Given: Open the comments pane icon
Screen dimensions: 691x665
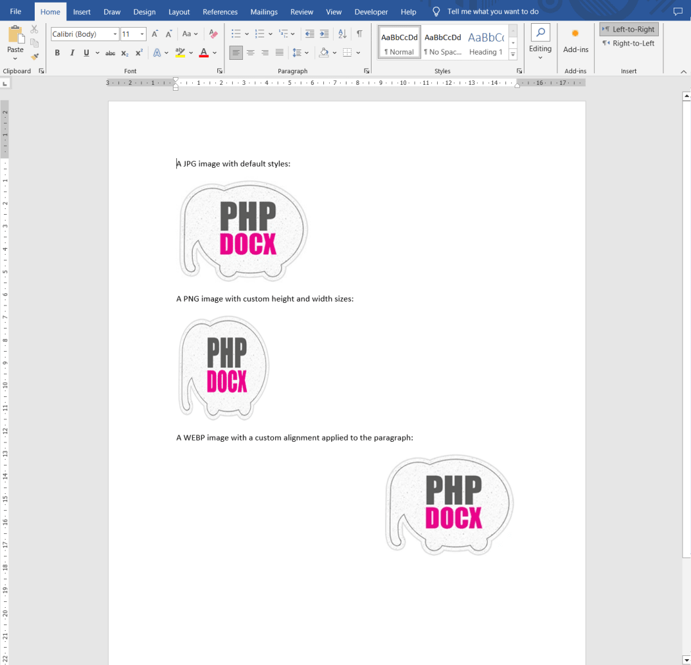Looking at the screenshot, I should click(678, 12).
